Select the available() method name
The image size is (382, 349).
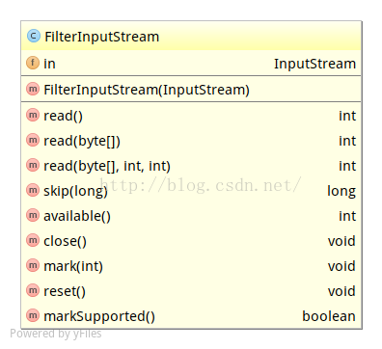click(77, 216)
